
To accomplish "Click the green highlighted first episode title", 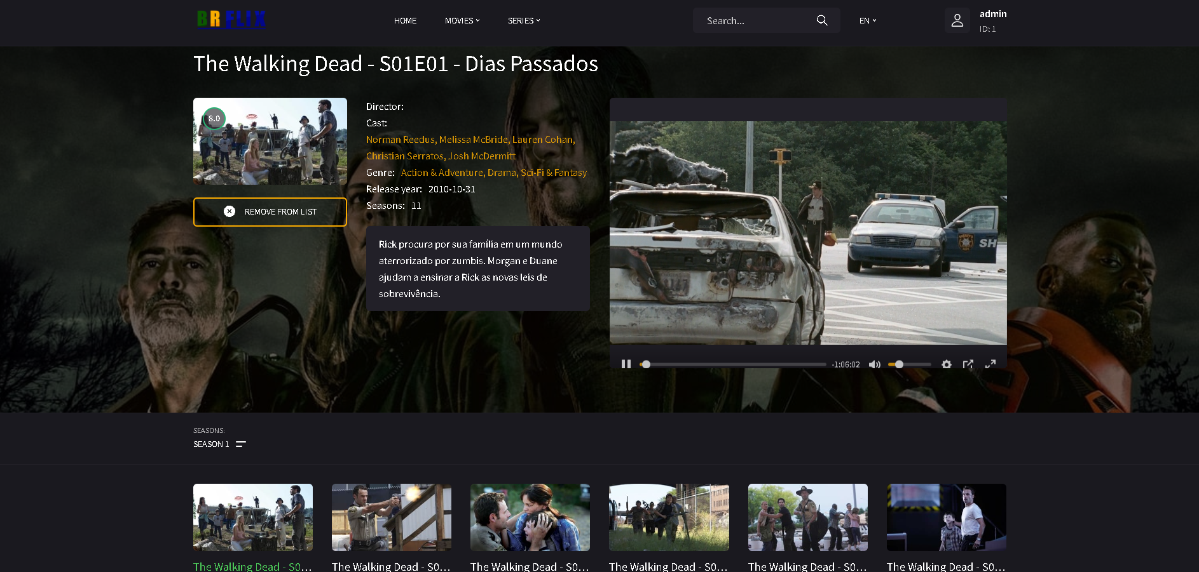I will pos(252,566).
